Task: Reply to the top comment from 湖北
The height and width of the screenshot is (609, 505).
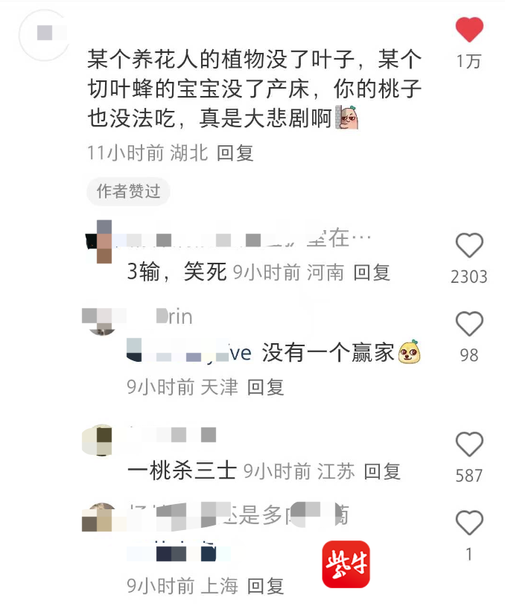Action: click(235, 153)
